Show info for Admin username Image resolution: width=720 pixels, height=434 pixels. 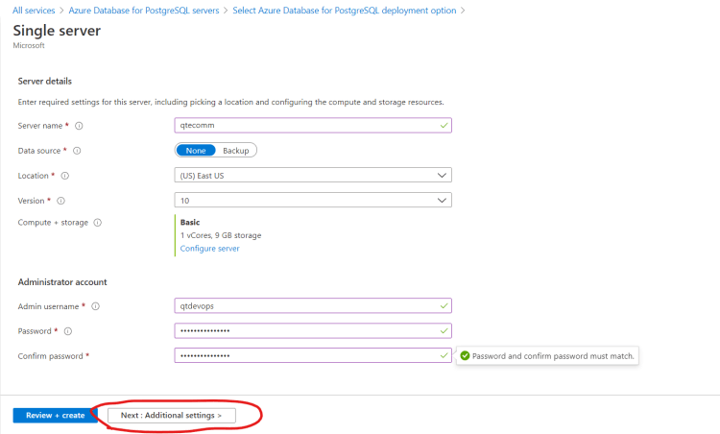[95, 306]
